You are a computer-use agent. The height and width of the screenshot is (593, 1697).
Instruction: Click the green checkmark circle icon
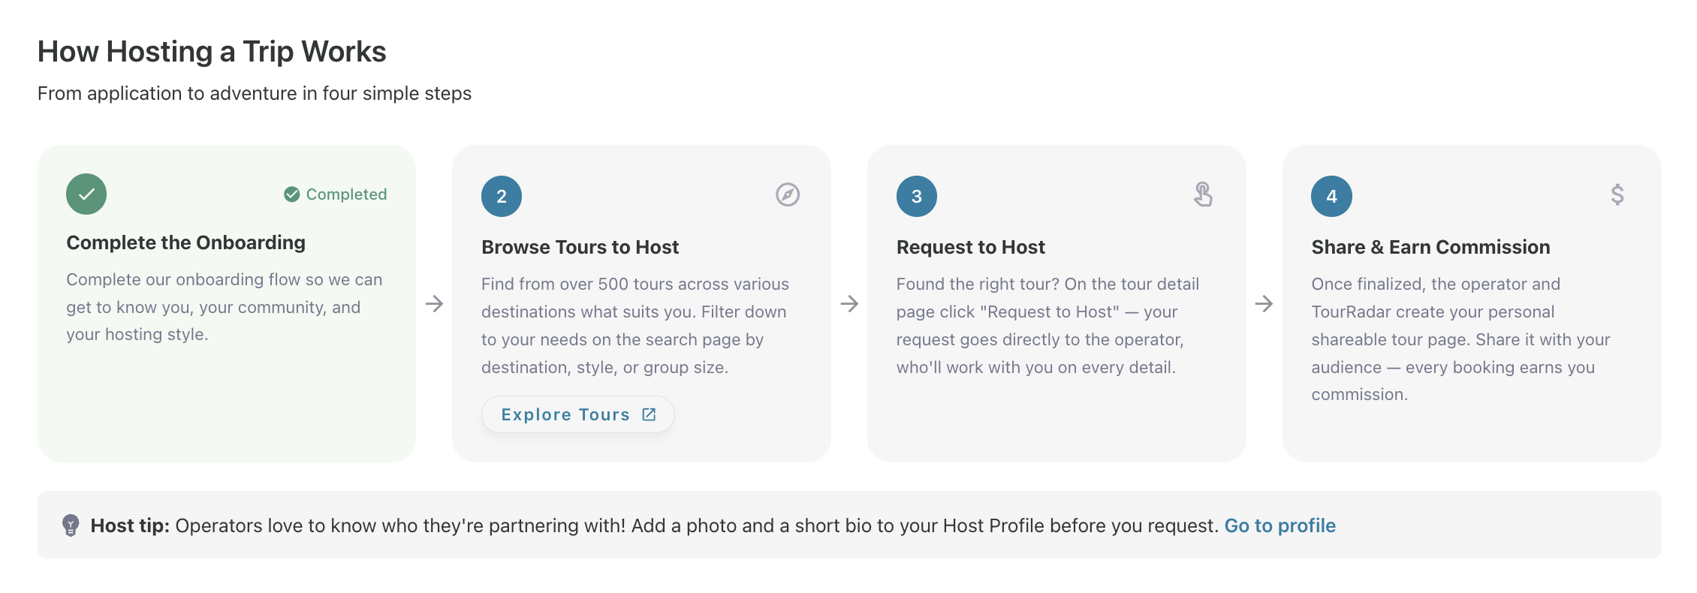(x=86, y=194)
